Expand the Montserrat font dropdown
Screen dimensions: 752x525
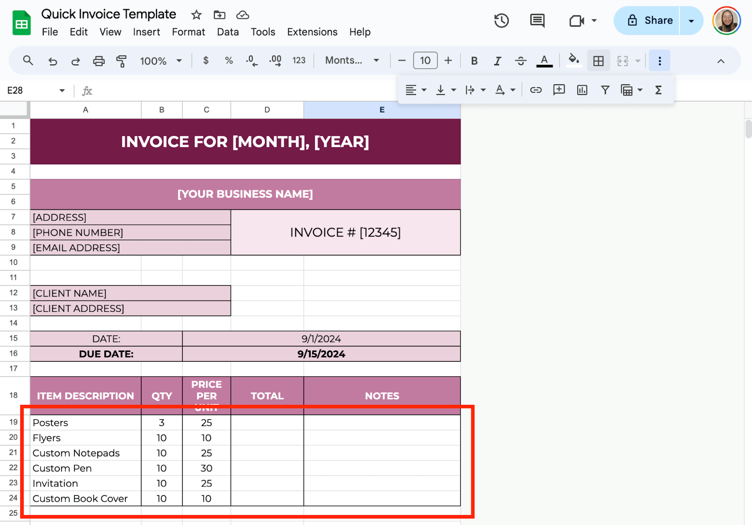[352, 61]
